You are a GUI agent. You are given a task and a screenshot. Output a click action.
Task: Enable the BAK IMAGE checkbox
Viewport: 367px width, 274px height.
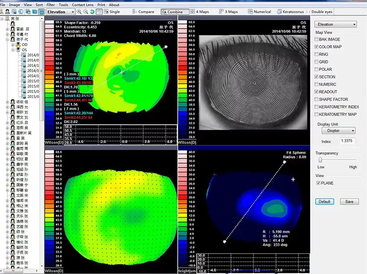[317, 40]
